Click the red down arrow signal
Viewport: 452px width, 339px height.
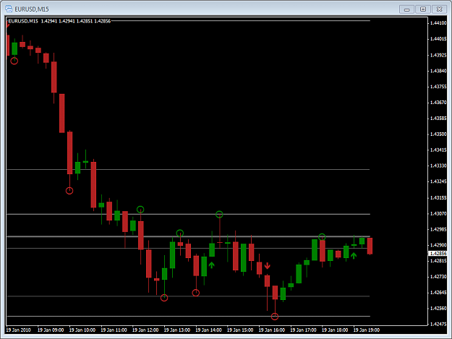click(x=267, y=265)
